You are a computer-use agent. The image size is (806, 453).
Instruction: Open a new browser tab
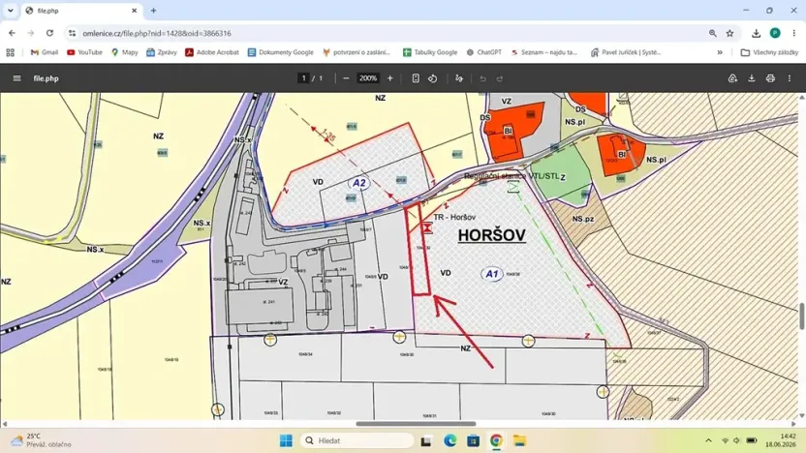(153, 11)
